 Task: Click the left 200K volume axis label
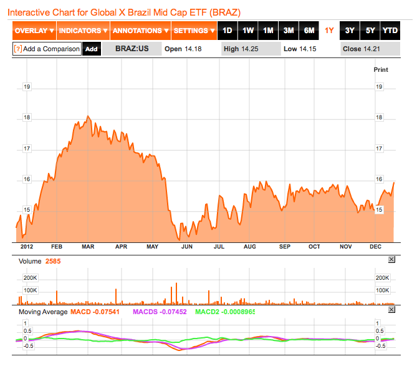31,278
